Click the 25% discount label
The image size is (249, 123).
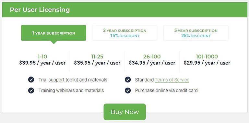coord(196,36)
